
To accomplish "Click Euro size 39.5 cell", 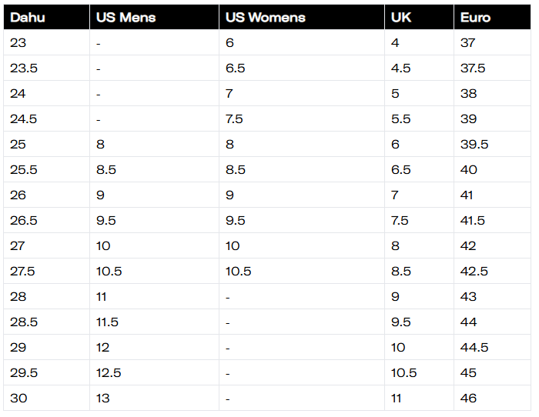I will tap(474, 145).
